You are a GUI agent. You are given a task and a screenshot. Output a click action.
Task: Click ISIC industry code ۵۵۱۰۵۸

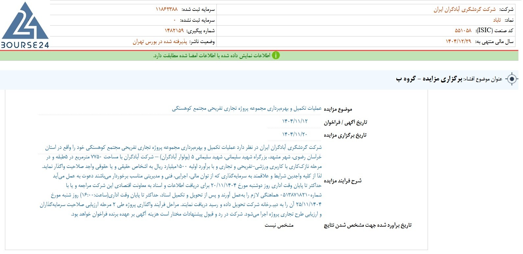click(463, 31)
